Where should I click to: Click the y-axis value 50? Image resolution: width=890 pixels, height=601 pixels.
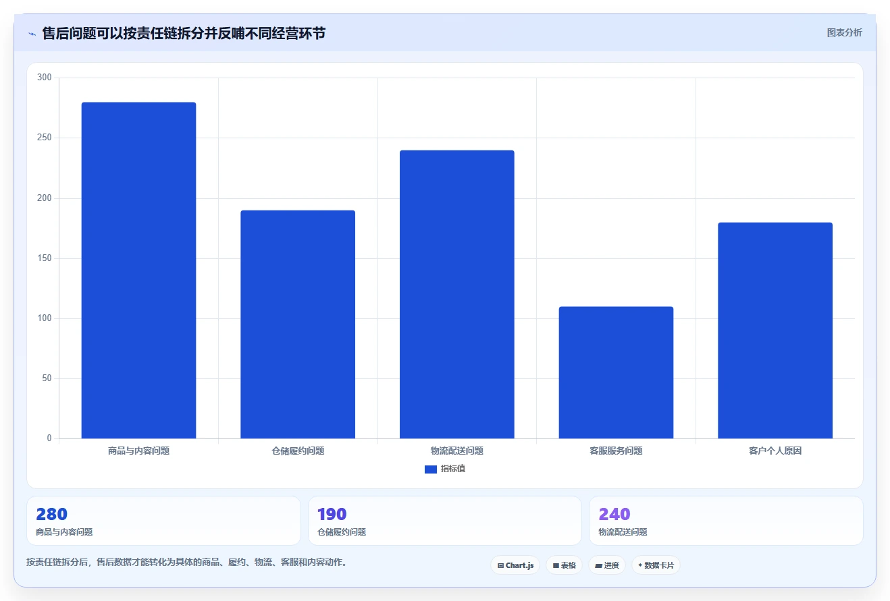(47, 378)
